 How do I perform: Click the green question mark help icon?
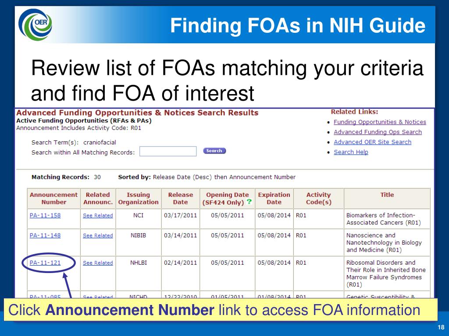[249, 202]
